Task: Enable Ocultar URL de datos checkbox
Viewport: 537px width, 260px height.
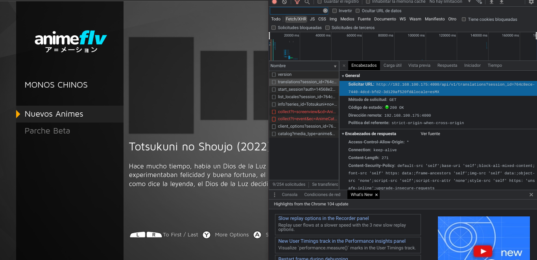Action: [x=358, y=11]
